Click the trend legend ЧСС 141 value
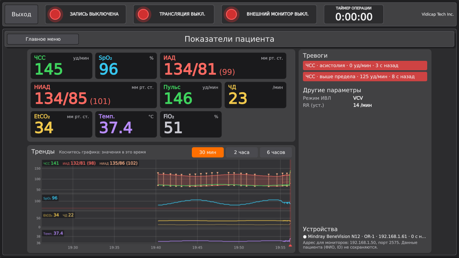The height and width of the screenshot is (258, 459). [x=51, y=163]
